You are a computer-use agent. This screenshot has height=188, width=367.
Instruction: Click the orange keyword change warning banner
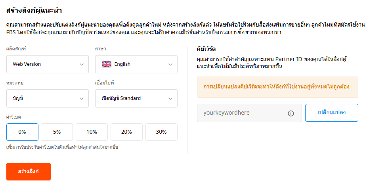click(277, 87)
